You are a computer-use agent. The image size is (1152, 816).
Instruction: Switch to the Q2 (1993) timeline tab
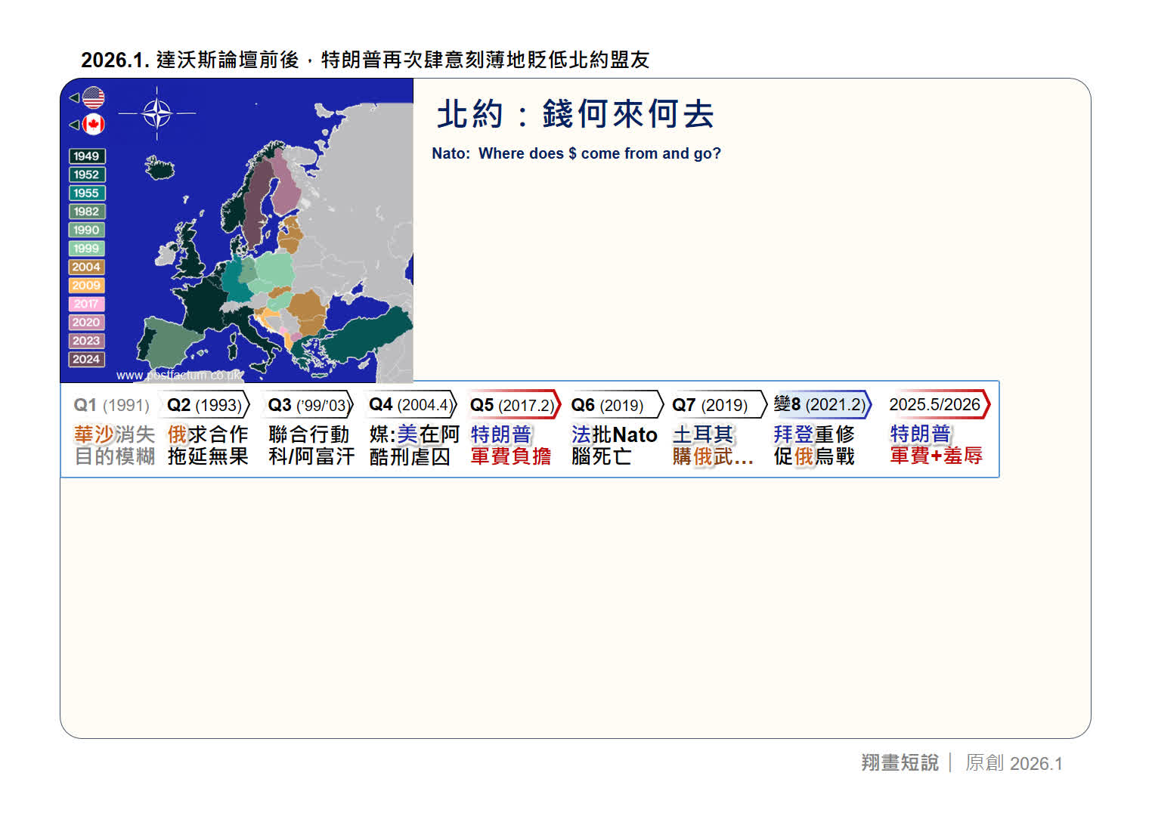click(205, 406)
